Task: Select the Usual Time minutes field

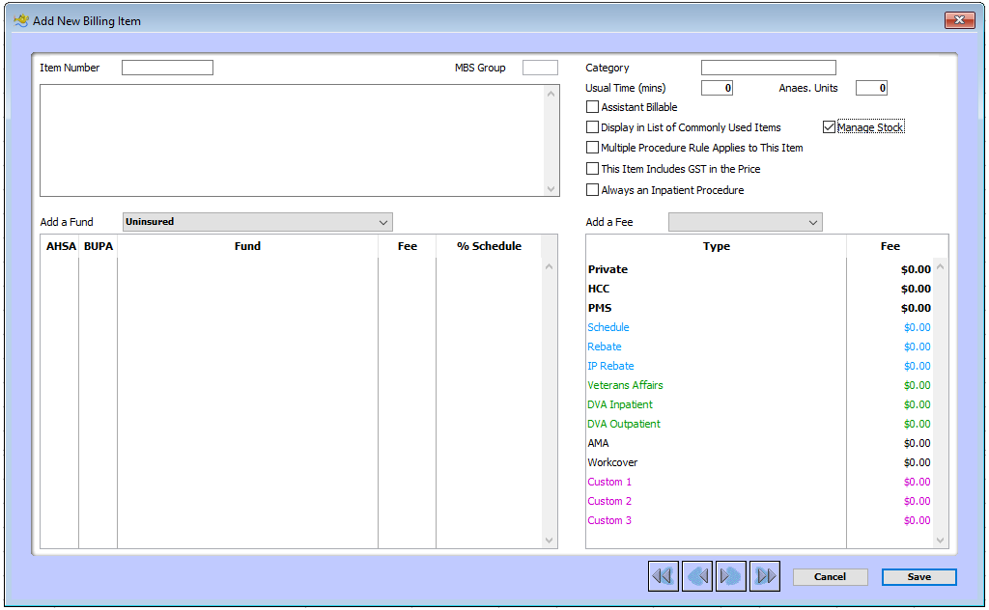Action: tap(716, 87)
